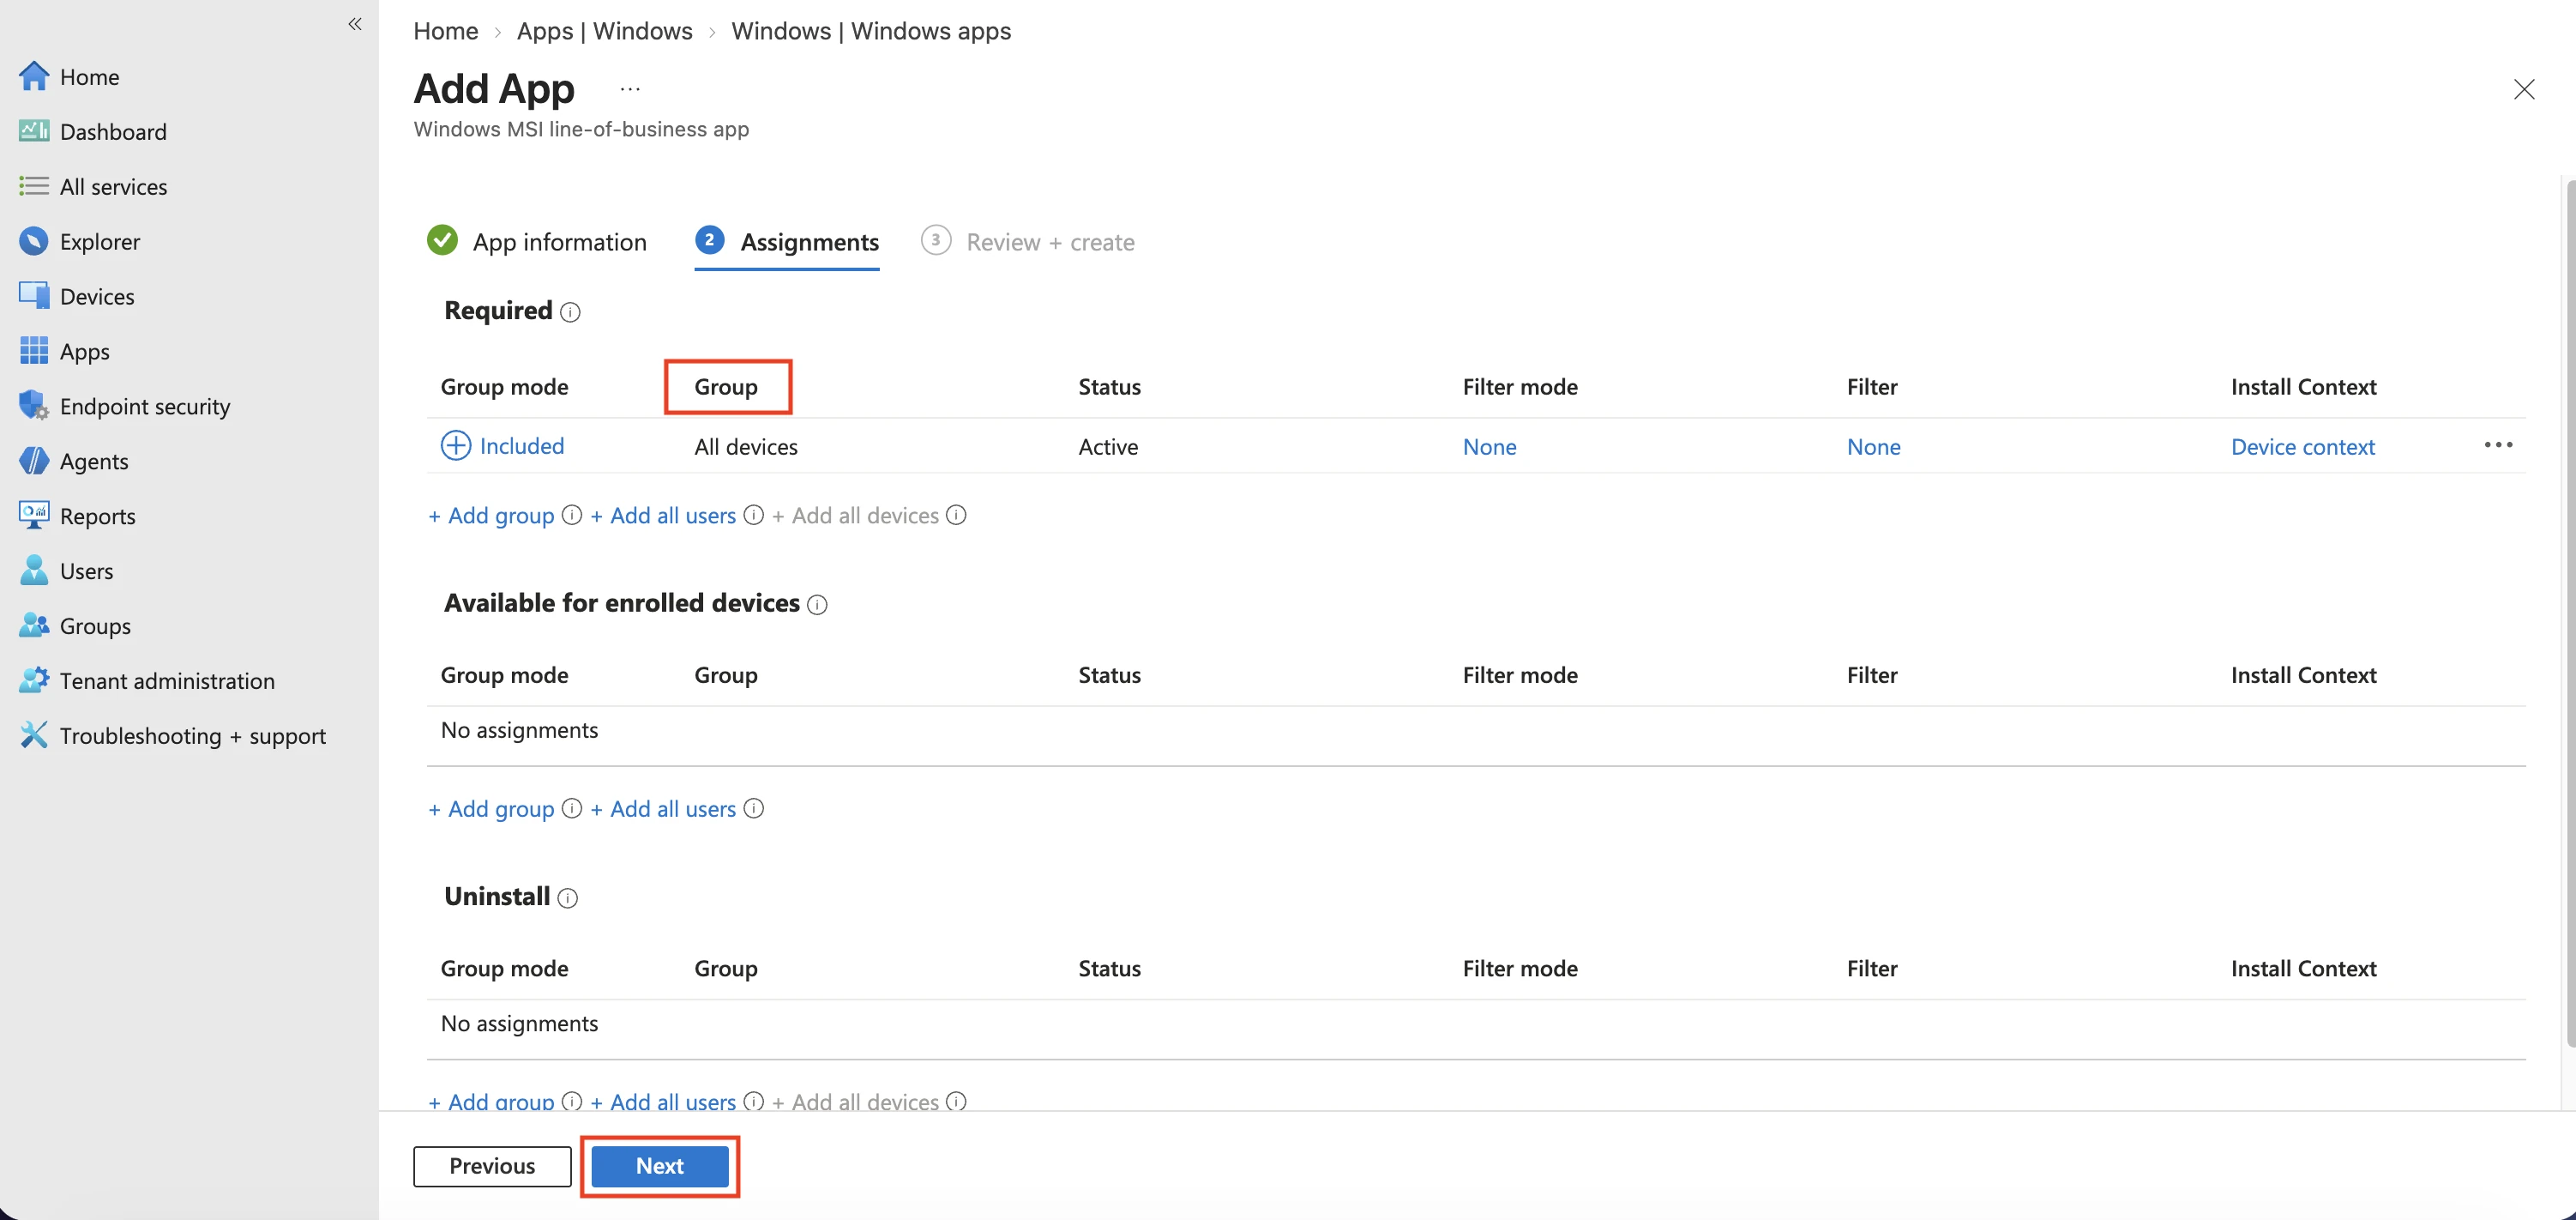Viewport: 2576px width, 1220px height.
Task: Add group under Uninstall
Action: (x=491, y=1101)
